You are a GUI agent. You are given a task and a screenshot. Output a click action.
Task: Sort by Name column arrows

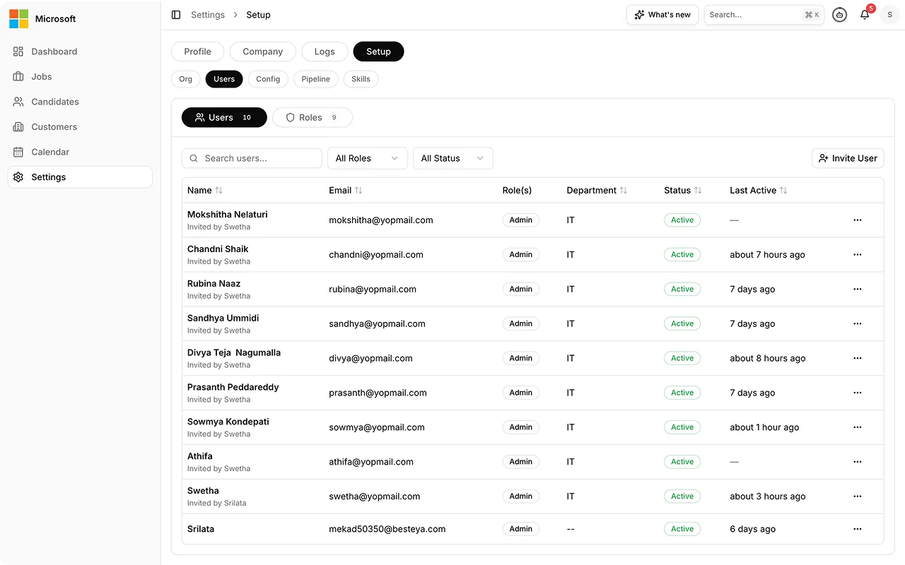[x=218, y=191]
